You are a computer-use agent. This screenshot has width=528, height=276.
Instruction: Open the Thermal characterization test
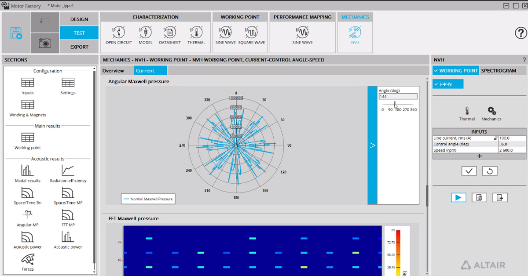[x=196, y=35]
